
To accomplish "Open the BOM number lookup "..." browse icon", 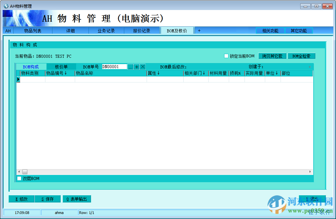I will [130, 67].
